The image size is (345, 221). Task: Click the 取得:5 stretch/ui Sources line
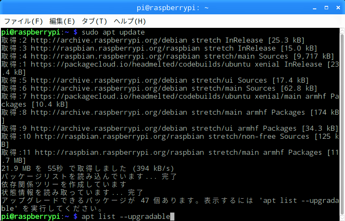click(155, 81)
